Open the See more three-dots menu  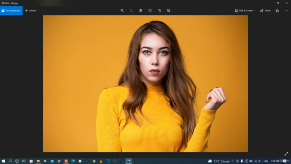286,10
